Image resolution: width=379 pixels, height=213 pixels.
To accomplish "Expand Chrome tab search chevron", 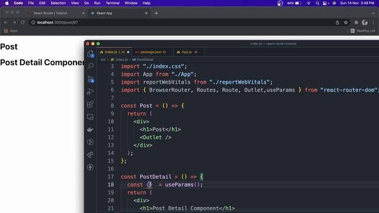I will pos(373,13).
